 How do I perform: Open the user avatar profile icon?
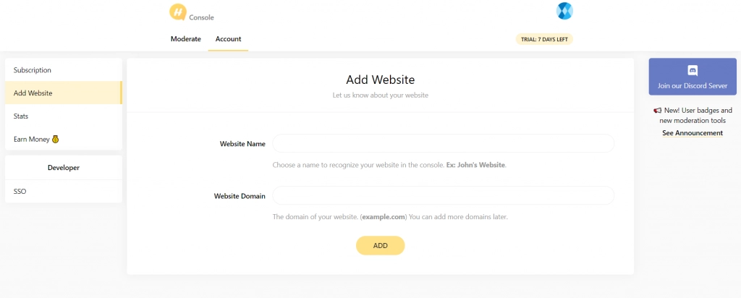click(564, 11)
